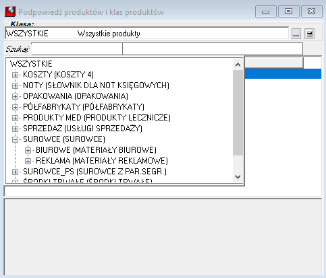Expand the BIUROWE sub-node
The width and height of the screenshot is (326, 278).
click(x=28, y=150)
